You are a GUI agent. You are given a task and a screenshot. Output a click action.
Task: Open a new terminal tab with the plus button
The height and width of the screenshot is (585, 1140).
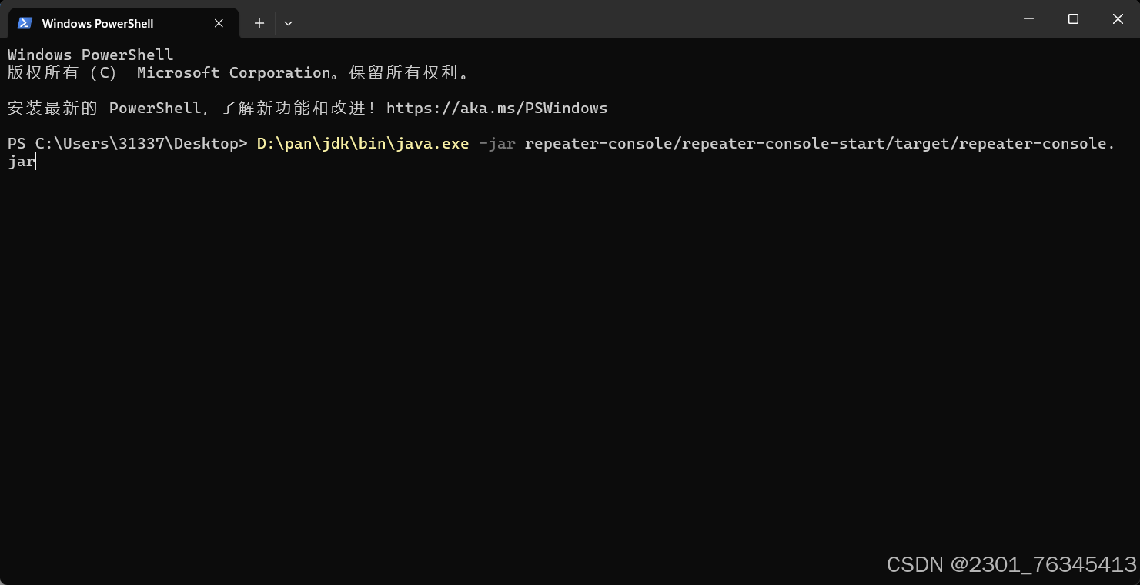coord(259,23)
